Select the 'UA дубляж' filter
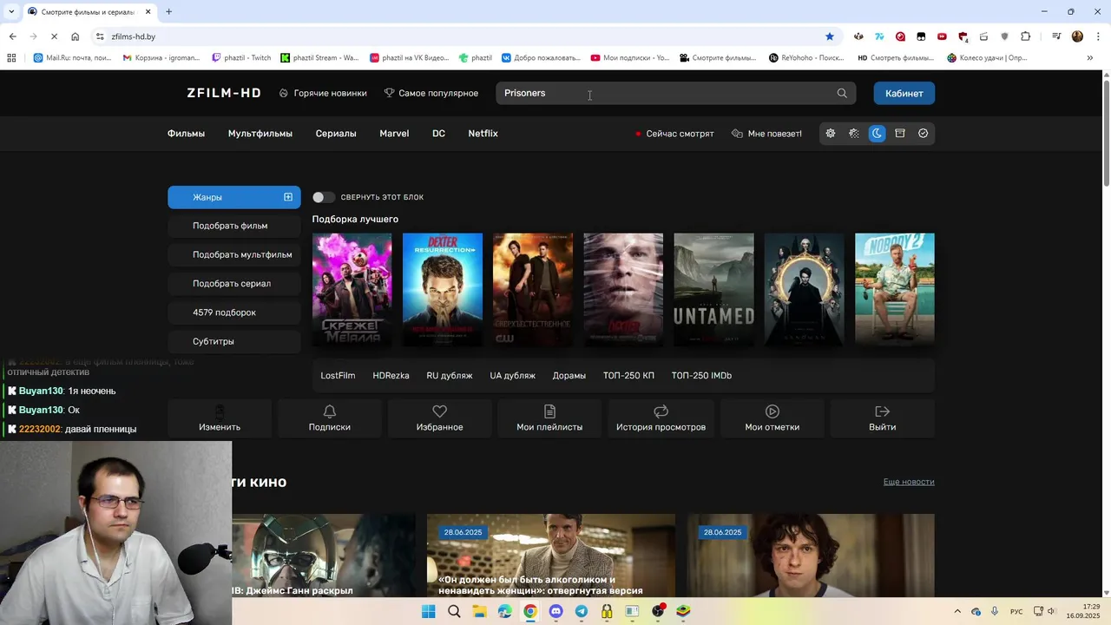 tap(512, 376)
